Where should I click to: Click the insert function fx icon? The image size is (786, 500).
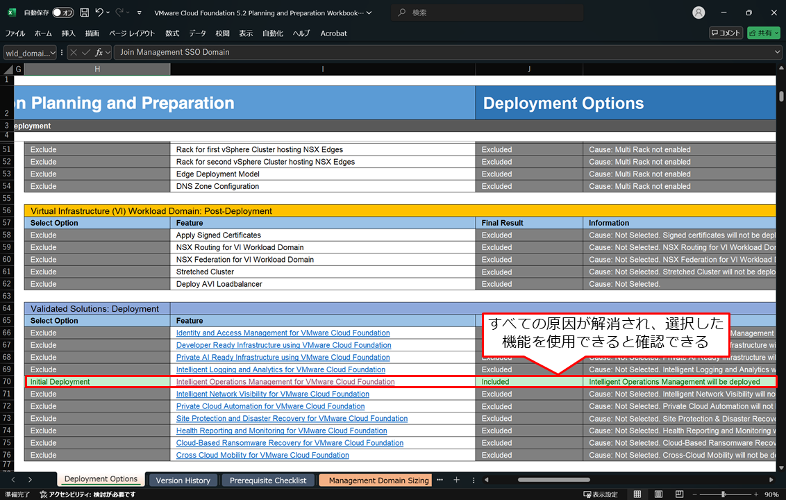pos(99,52)
